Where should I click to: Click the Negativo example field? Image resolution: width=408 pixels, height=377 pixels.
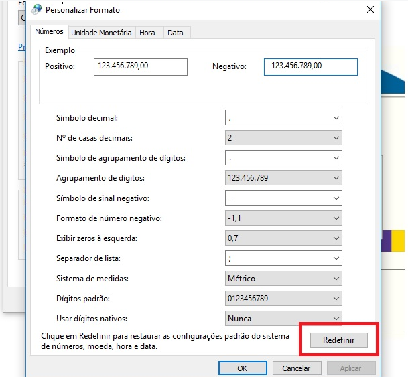[x=310, y=66]
